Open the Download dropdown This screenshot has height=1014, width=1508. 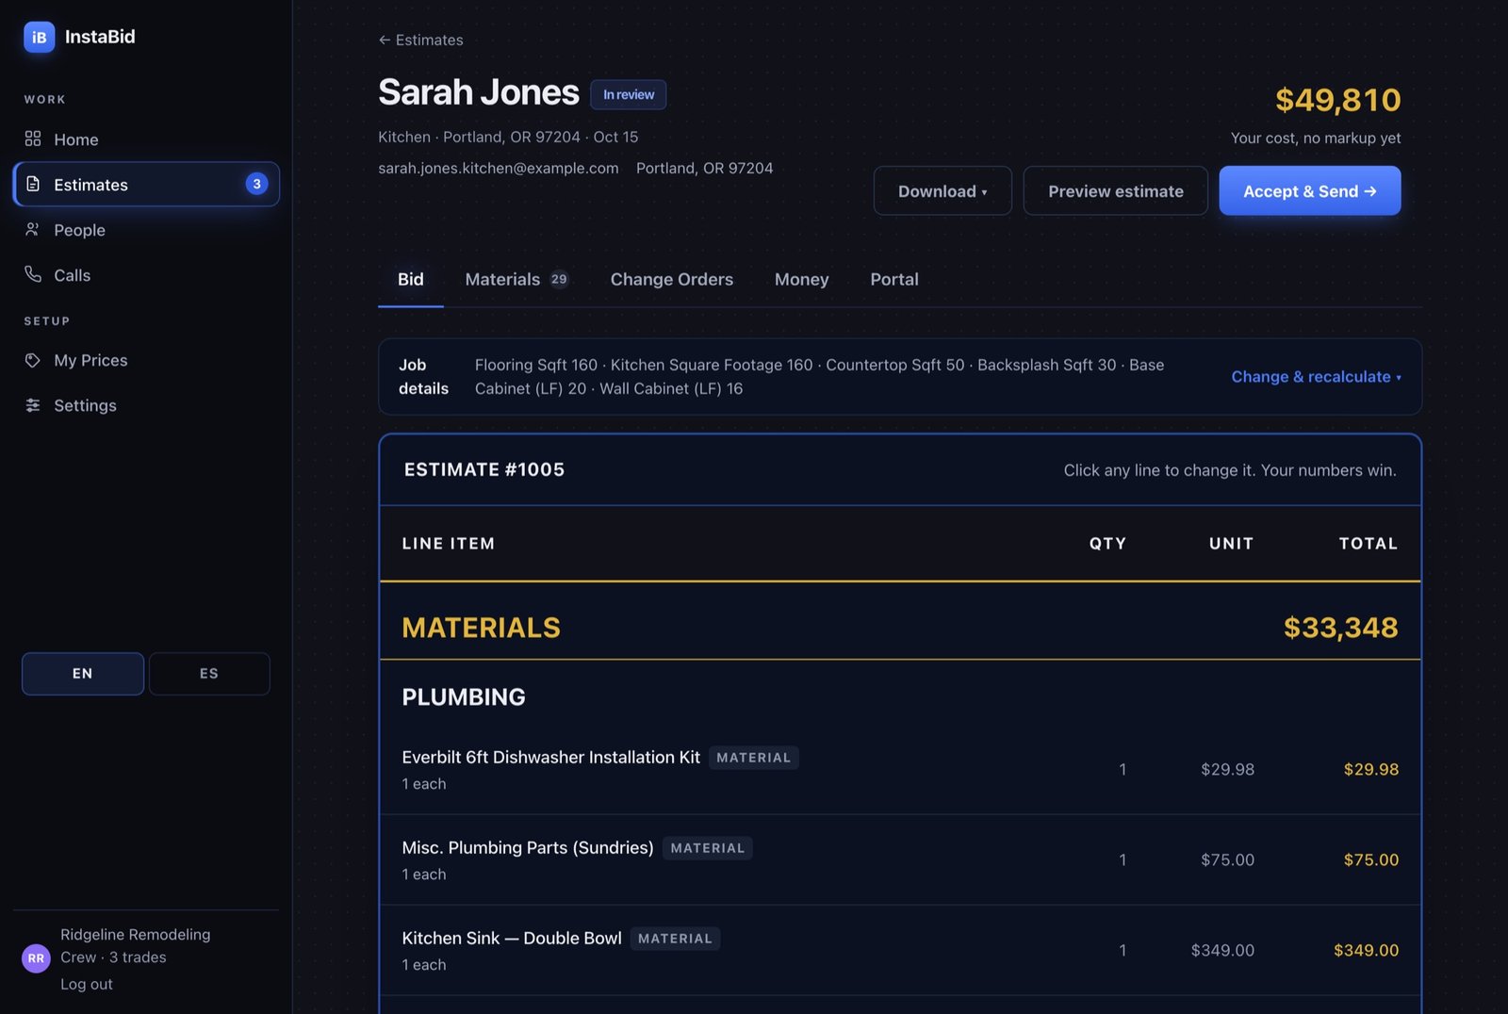(942, 191)
